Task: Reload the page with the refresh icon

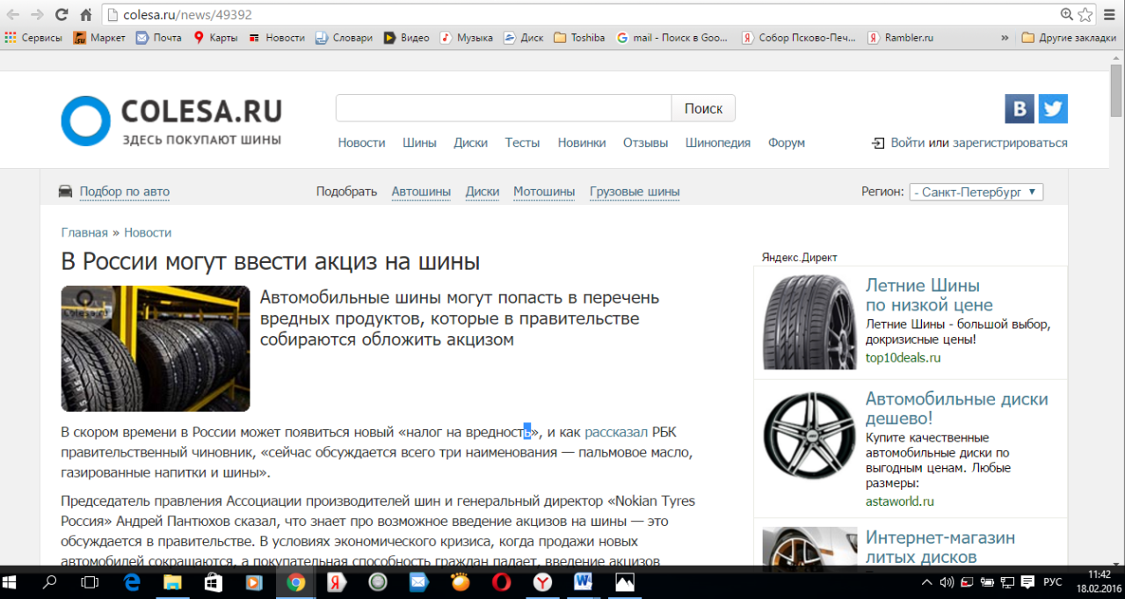Action: [62, 14]
